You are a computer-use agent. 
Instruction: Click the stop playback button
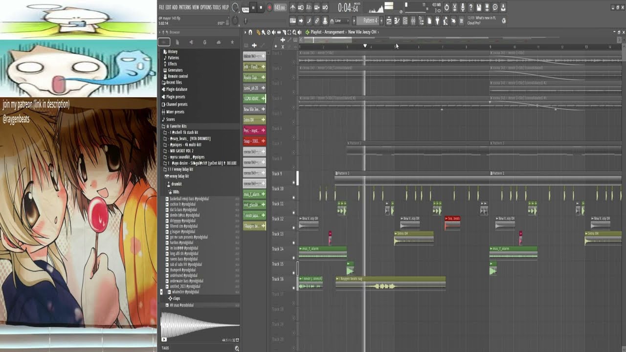click(x=261, y=7)
